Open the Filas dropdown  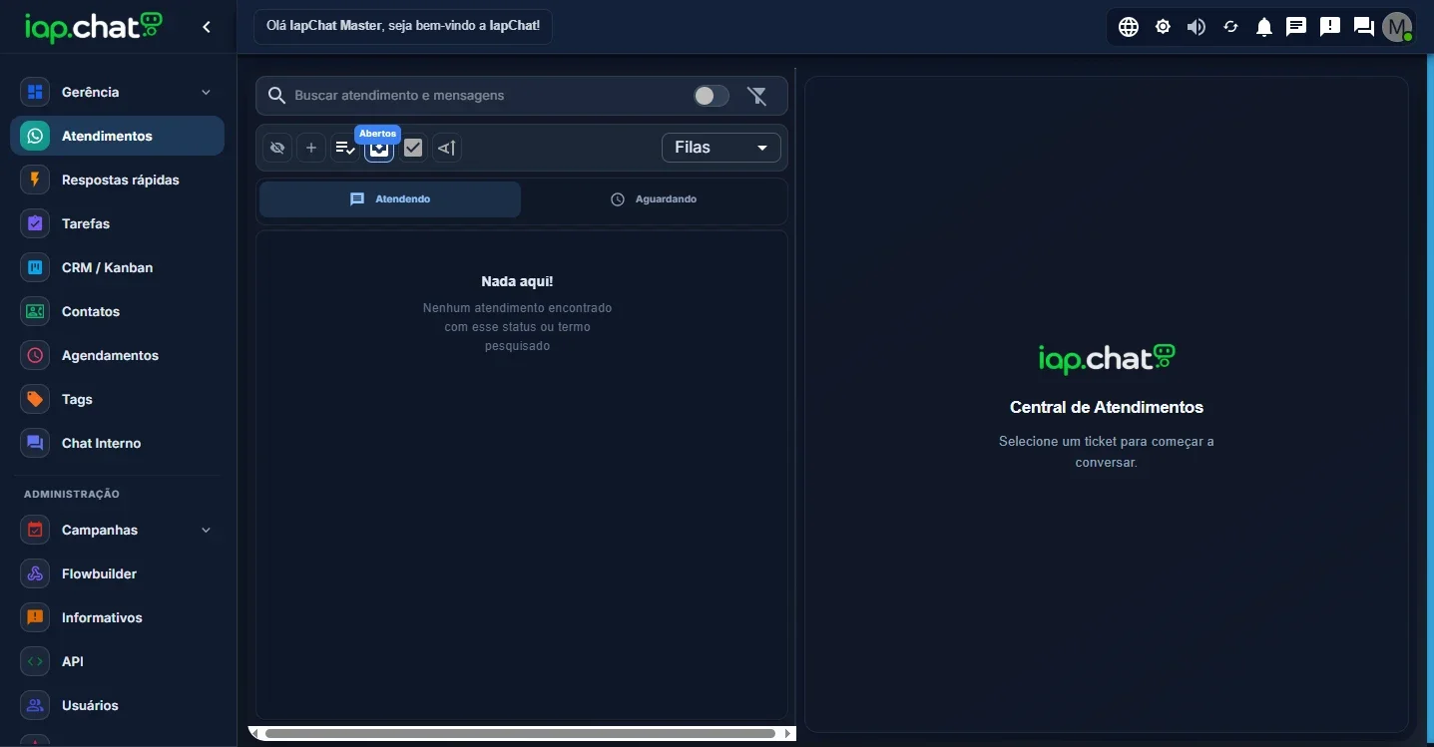[721, 148]
